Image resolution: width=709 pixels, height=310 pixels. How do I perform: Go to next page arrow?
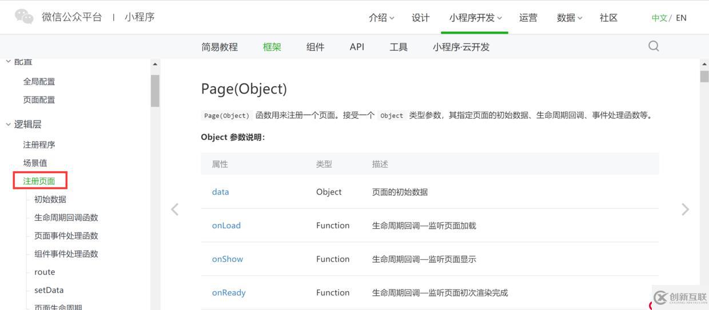(x=685, y=210)
